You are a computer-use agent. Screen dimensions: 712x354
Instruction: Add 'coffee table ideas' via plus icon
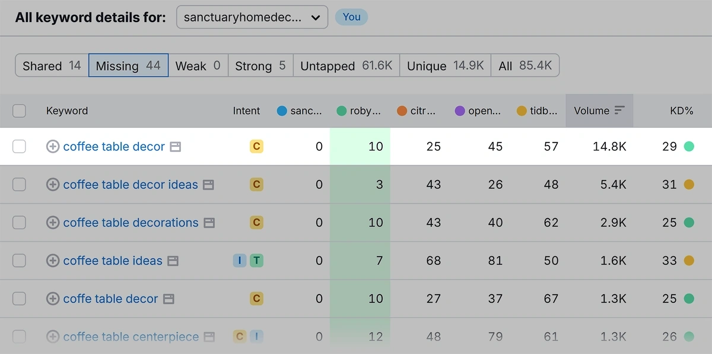[x=53, y=261]
